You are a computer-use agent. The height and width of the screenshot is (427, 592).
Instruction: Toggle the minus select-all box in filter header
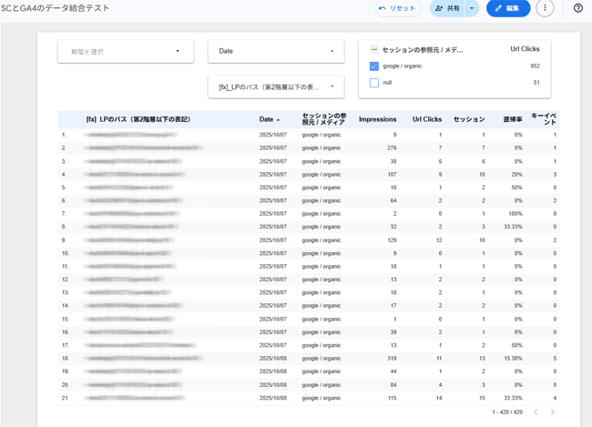(x=373, y=49)
